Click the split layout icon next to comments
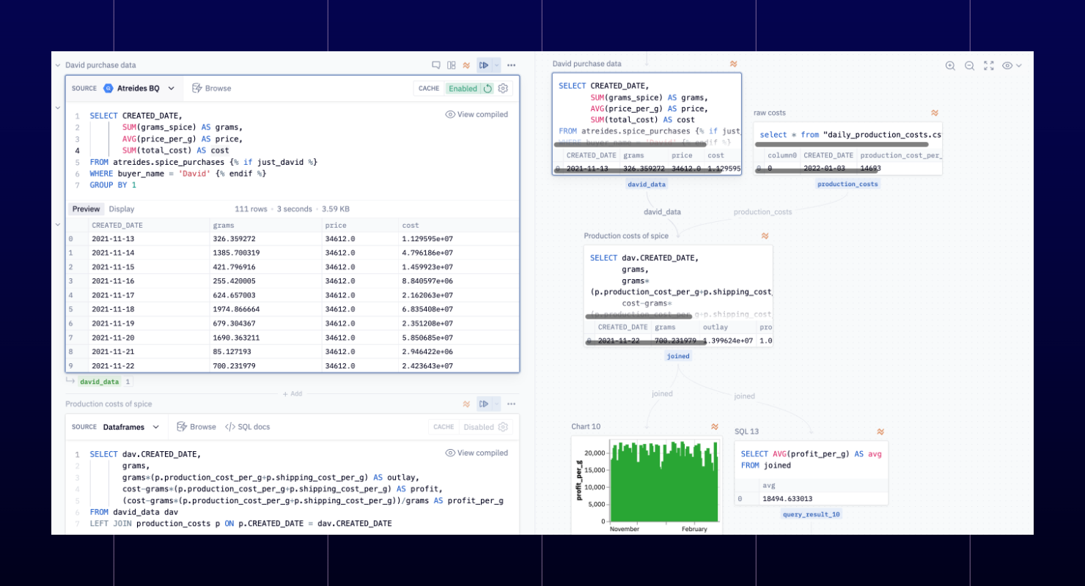 (x=451, y=65)
